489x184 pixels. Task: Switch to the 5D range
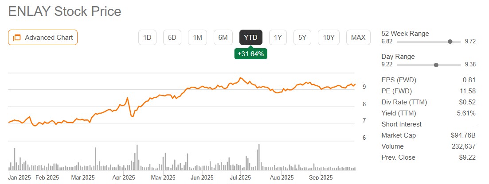click(172, 38)
